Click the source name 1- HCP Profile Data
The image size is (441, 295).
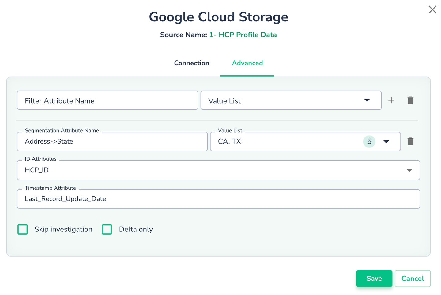[x=243, y=35]
